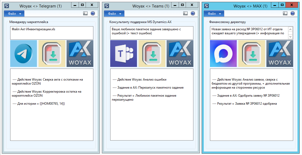The width and height of the screenshot is (302, 155).
Task: Click label 'Финансовому директору'
Action: [227, 22]
